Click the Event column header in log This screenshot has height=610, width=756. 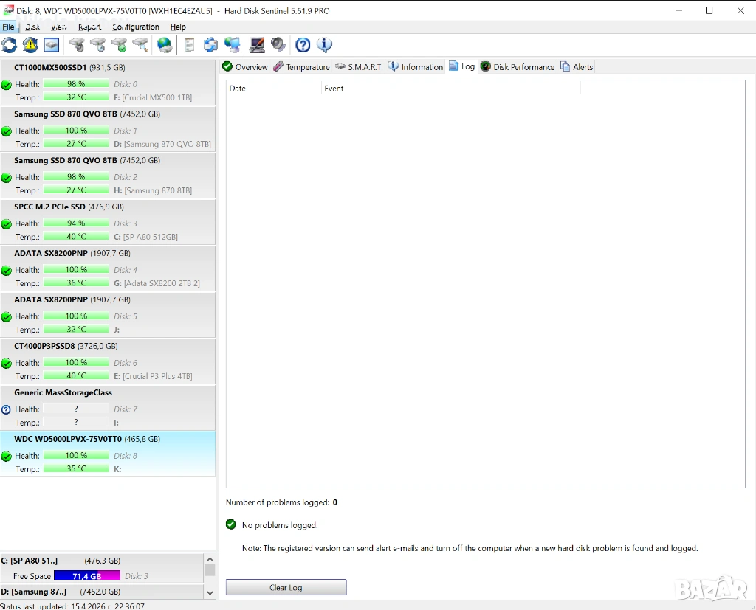pos(451,89)
